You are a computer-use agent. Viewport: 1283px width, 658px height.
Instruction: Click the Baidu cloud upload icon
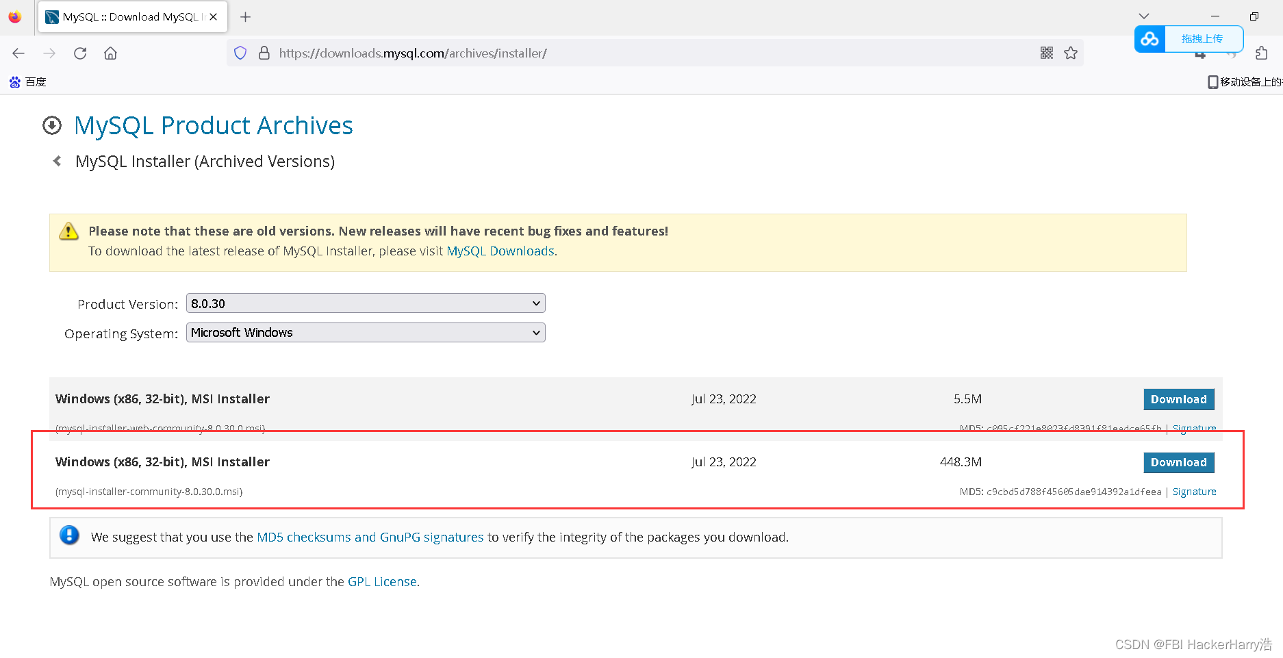click(x=1150, y=39)
